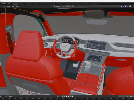Switch to the Layout workspace tab

(x=15, y=4)
